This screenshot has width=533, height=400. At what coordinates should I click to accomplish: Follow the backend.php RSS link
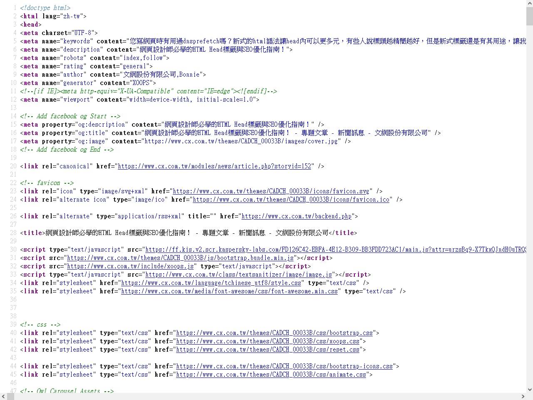(296, 216)
